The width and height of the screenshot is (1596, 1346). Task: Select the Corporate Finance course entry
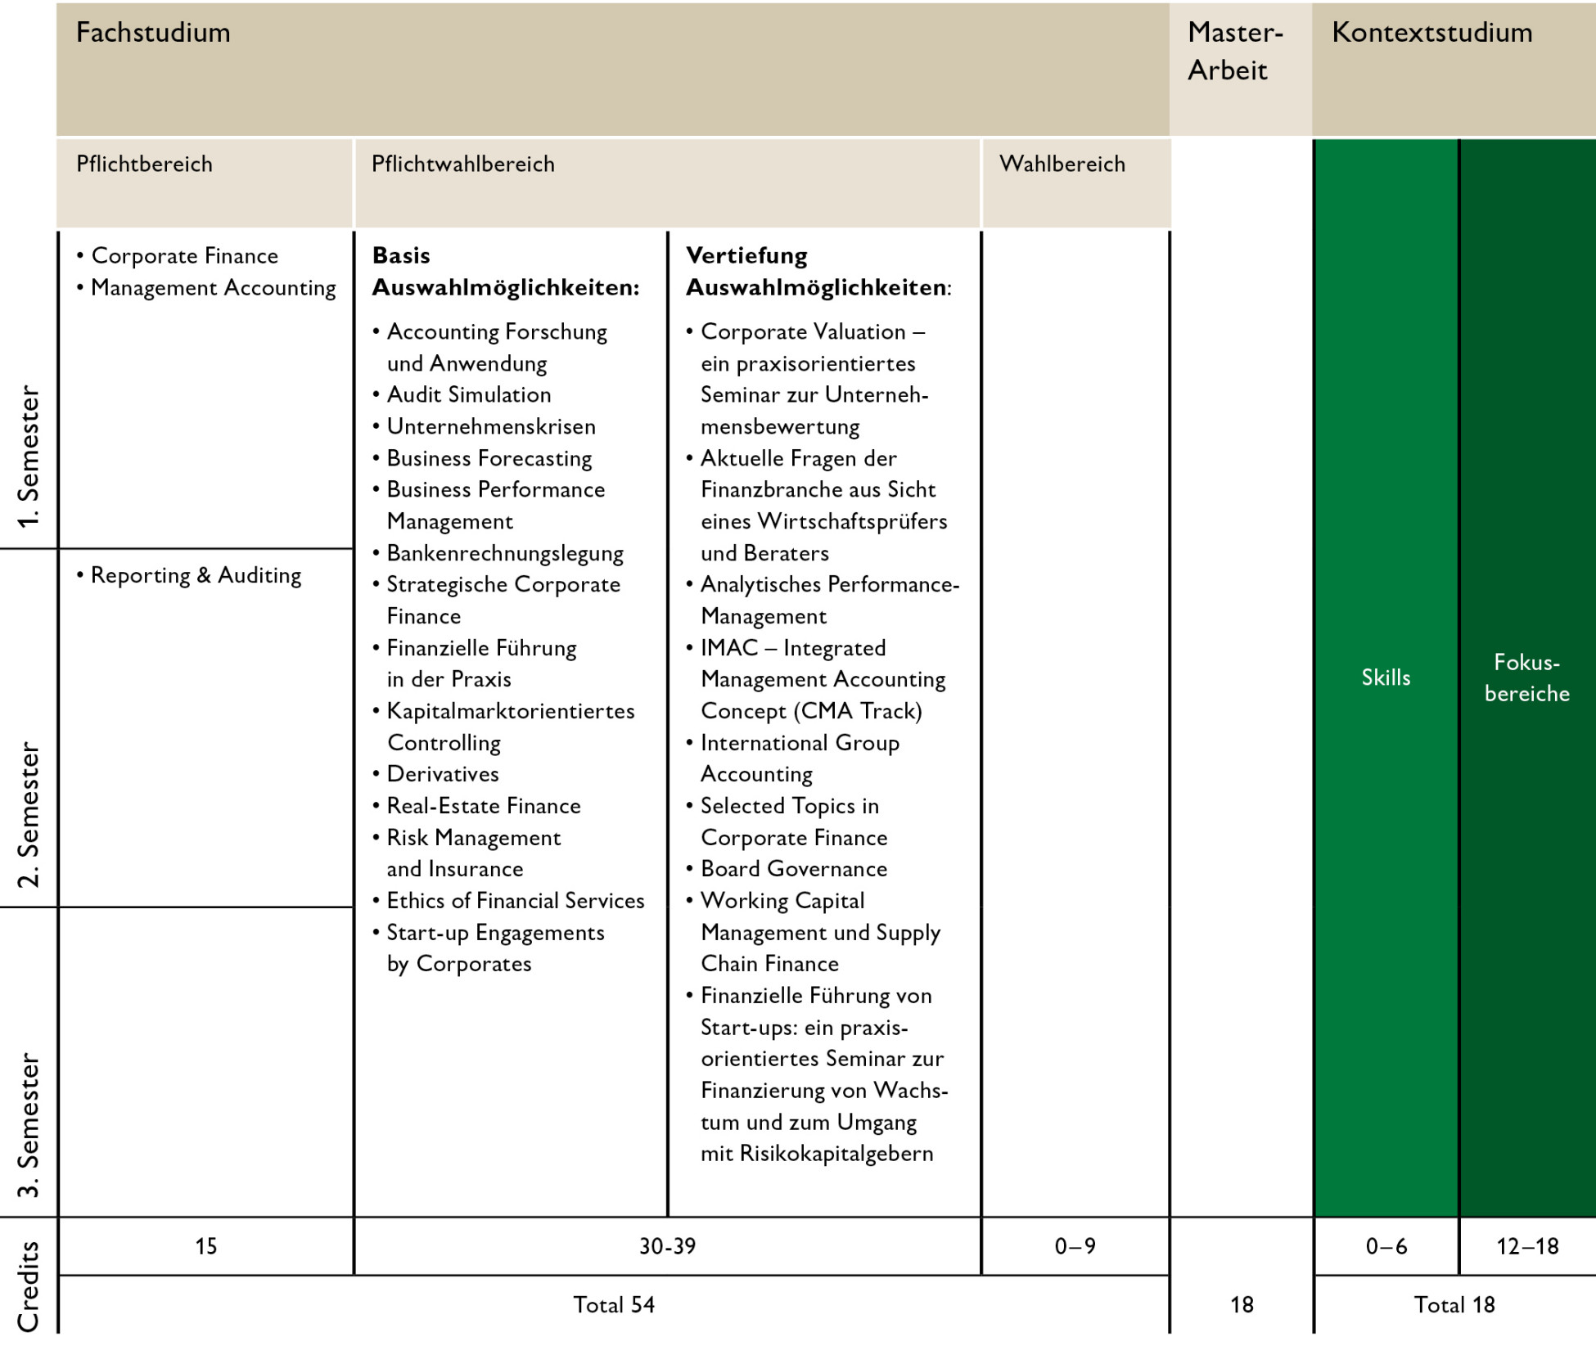tap(185, 256)
